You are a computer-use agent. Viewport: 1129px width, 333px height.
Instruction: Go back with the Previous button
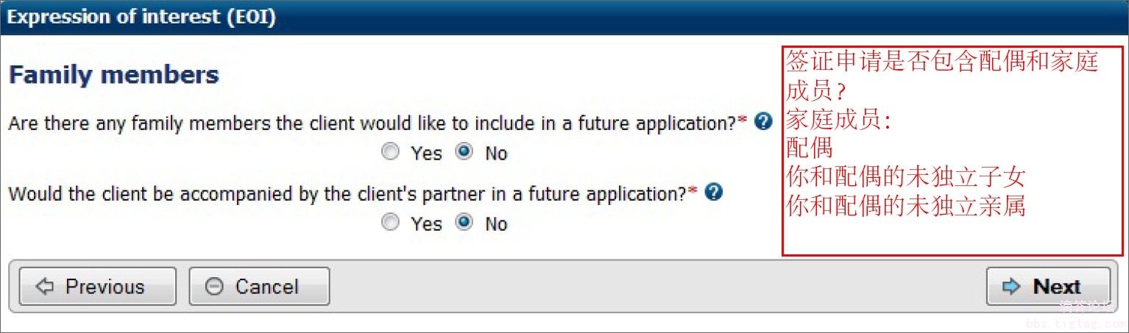click(x=98, y=287)
